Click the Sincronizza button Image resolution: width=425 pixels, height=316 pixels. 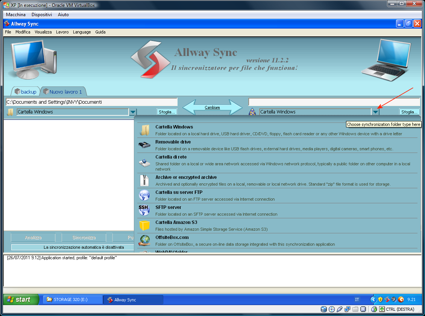point(84,238)
